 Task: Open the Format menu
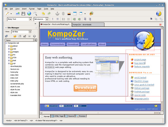point(32,9)
